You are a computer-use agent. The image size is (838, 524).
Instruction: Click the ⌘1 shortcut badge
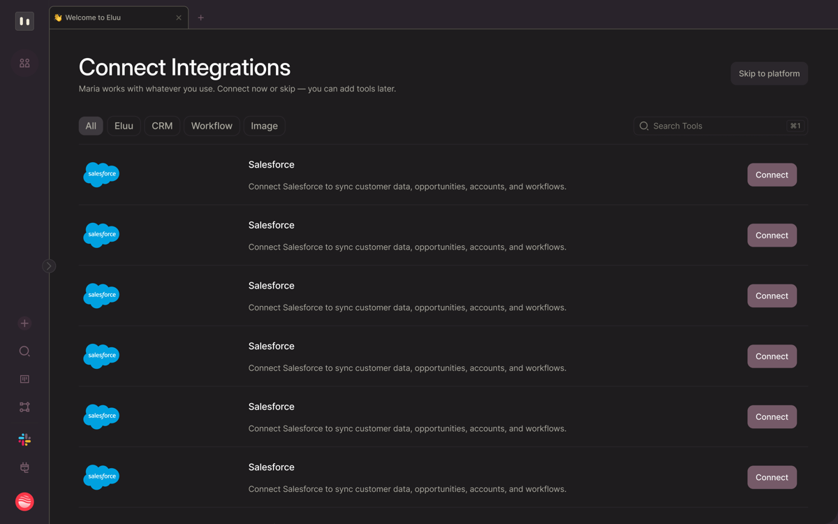[795, 126]
